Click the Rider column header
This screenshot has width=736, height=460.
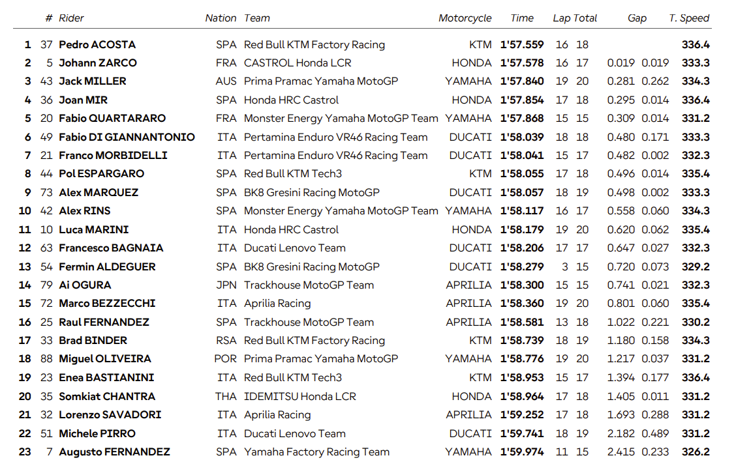[x=71, y=18]
